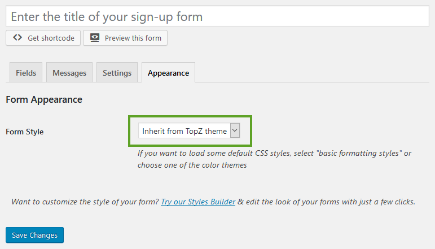This screenshot has height=249, width=435.
Task: Click the green highlight border around Form Style
Action: (x=190, y=116)
